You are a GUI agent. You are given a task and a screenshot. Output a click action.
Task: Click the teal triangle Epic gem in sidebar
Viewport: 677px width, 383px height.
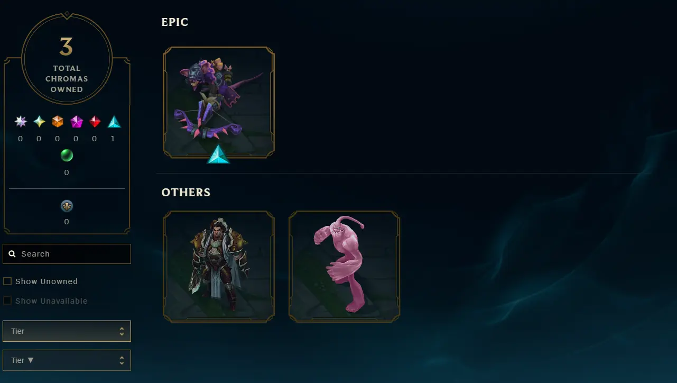click(114, 122)
